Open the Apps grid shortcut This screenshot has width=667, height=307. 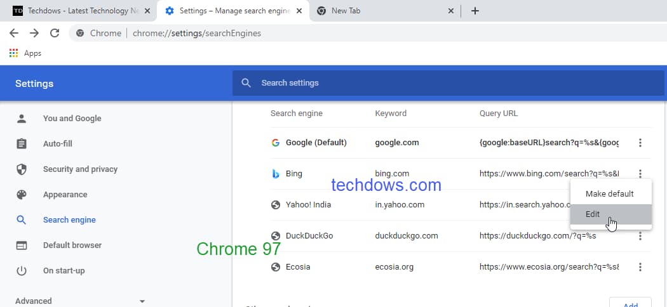[13, 53]
